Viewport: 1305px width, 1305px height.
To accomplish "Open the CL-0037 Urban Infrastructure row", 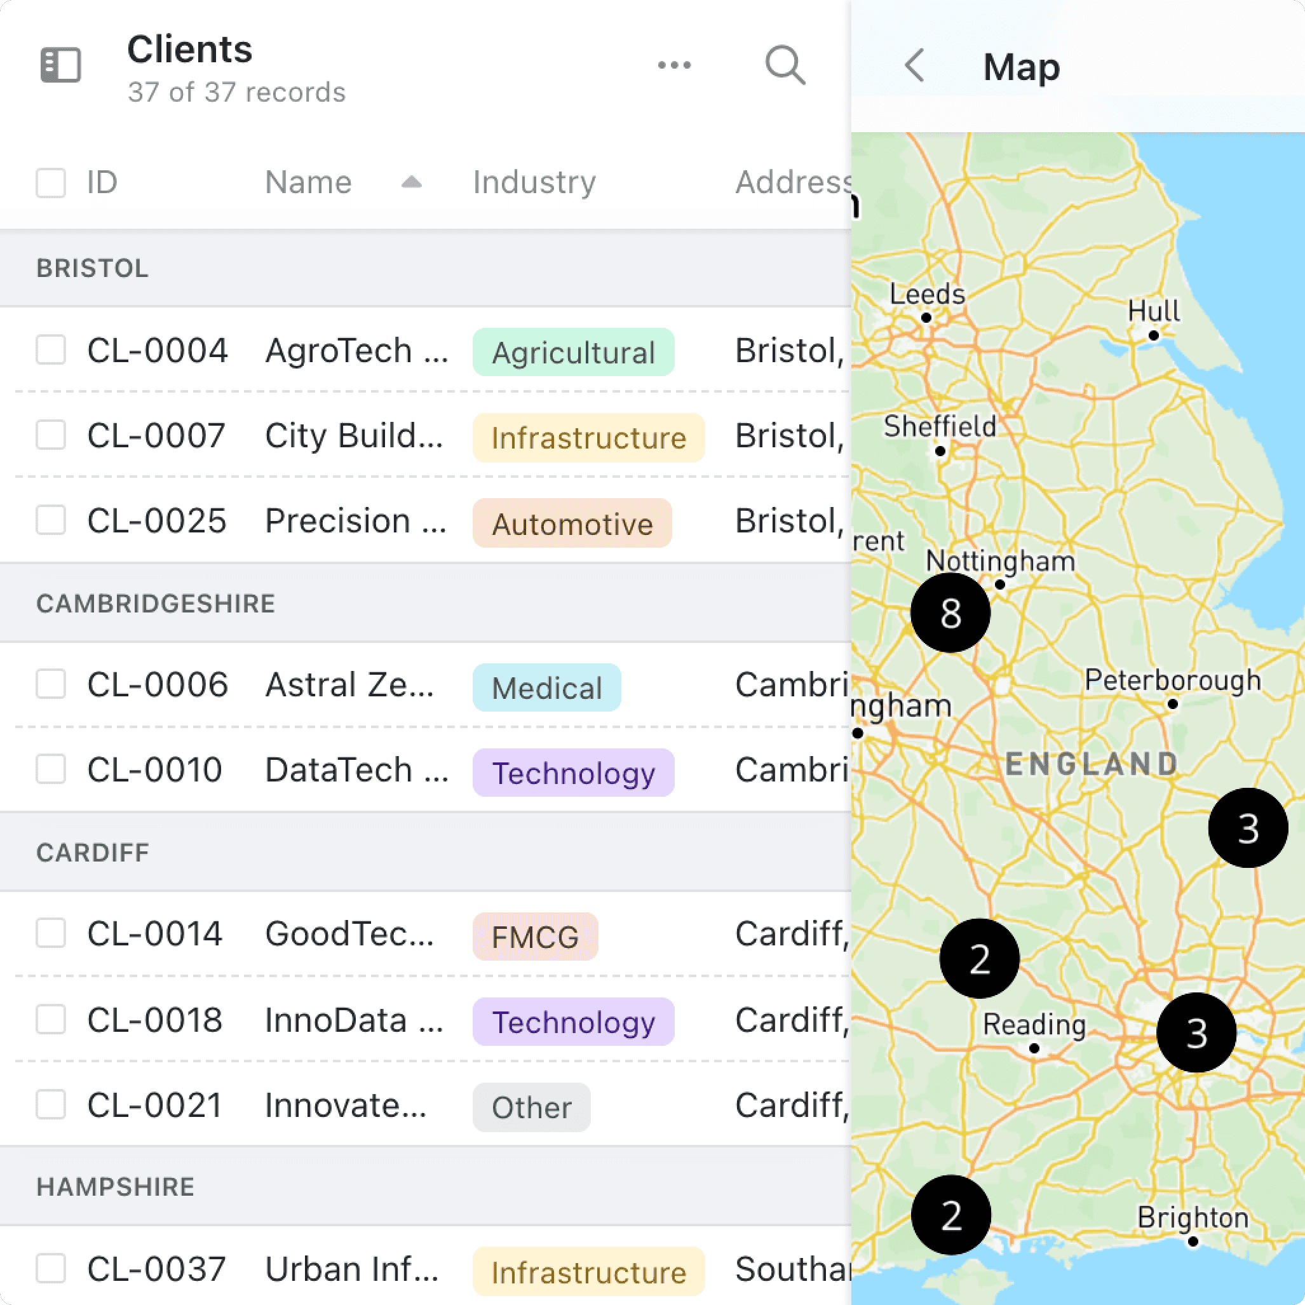I will click(352, 1269).
